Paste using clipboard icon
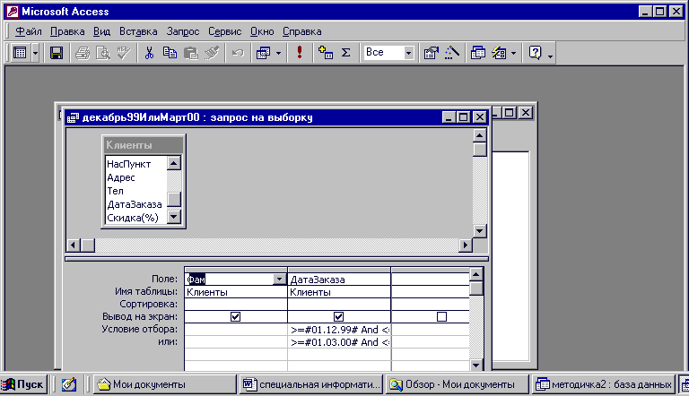 click(x=191, y=53)
